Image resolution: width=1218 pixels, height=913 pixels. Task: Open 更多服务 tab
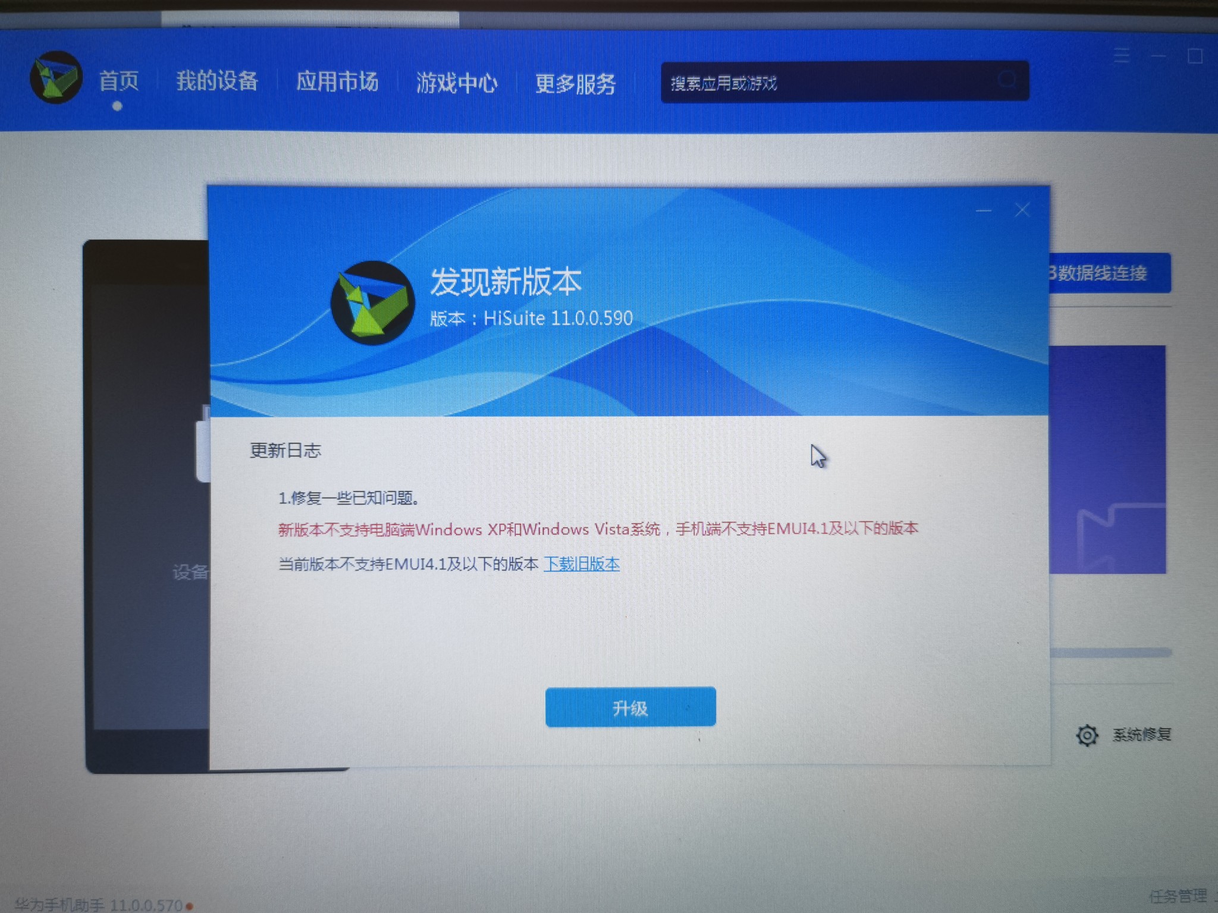tap(575, 84)
